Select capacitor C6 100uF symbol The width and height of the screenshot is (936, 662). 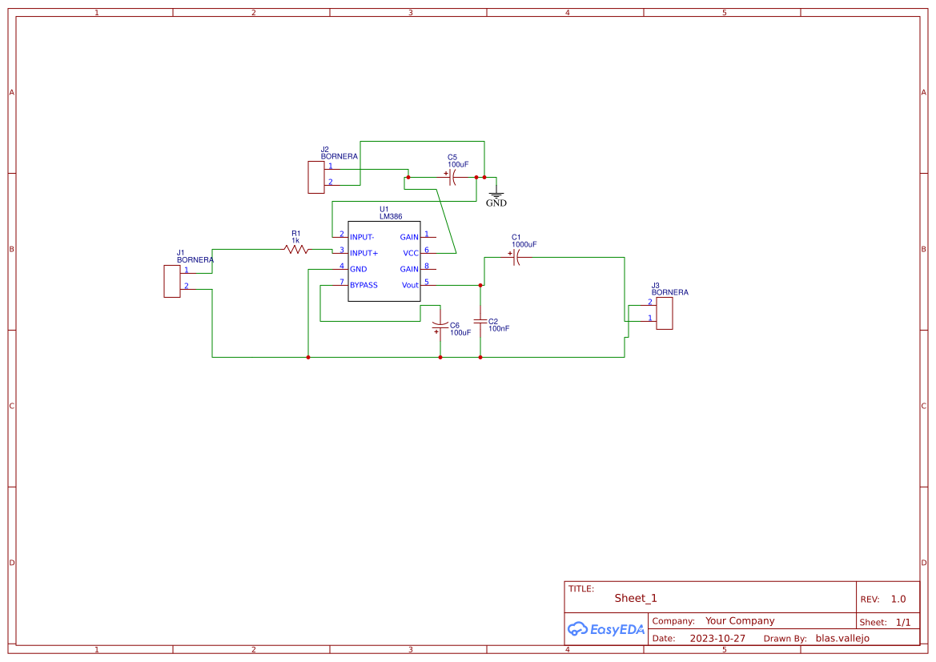click(x=439, y=323)
